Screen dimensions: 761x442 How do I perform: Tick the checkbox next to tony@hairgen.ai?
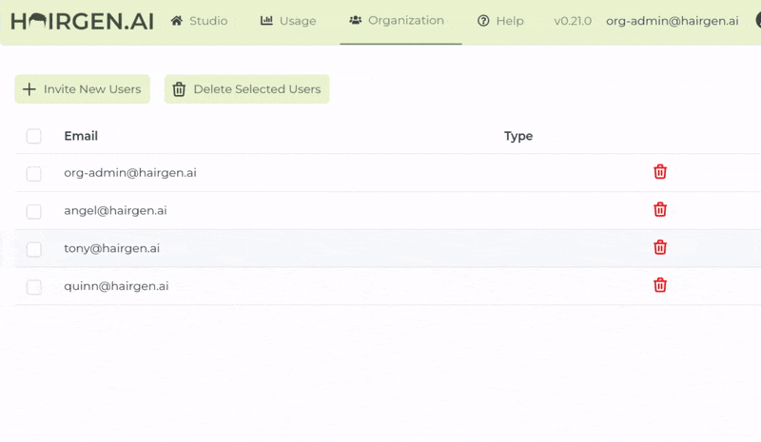[x=34, y=249]
